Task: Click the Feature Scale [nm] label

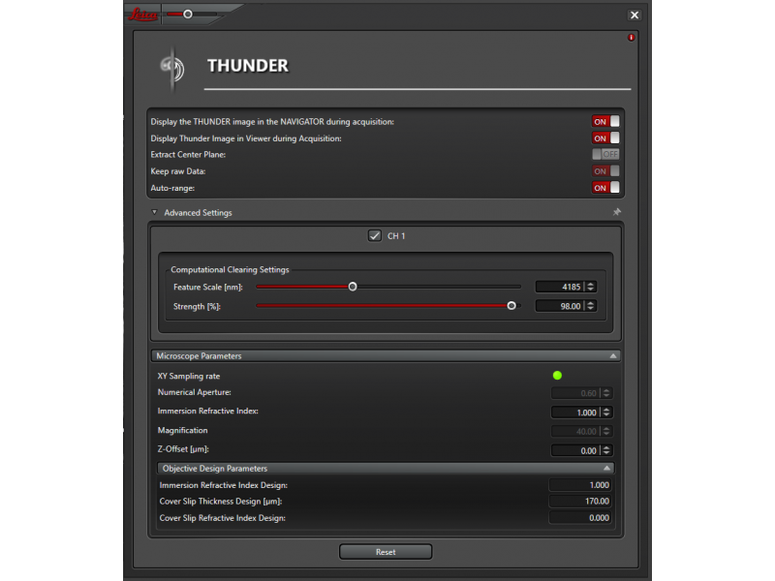Action: click(x=208, y=287)
